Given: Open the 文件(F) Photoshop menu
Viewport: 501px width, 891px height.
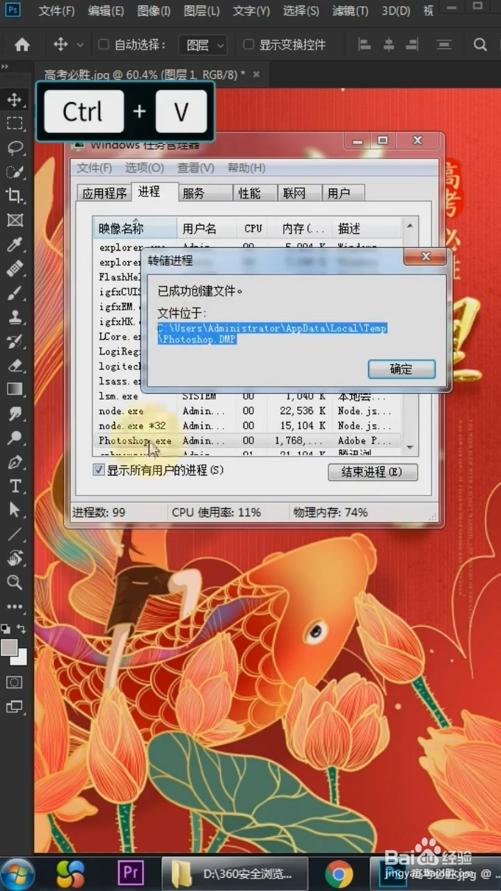Looking at the screenshot, I should [x=57, y=11].
